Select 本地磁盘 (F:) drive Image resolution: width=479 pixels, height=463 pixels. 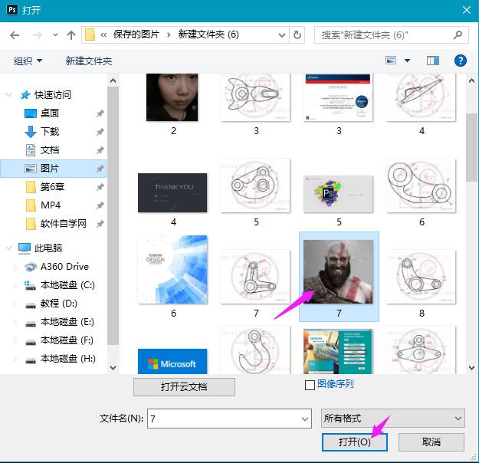(x=67, y=340)
